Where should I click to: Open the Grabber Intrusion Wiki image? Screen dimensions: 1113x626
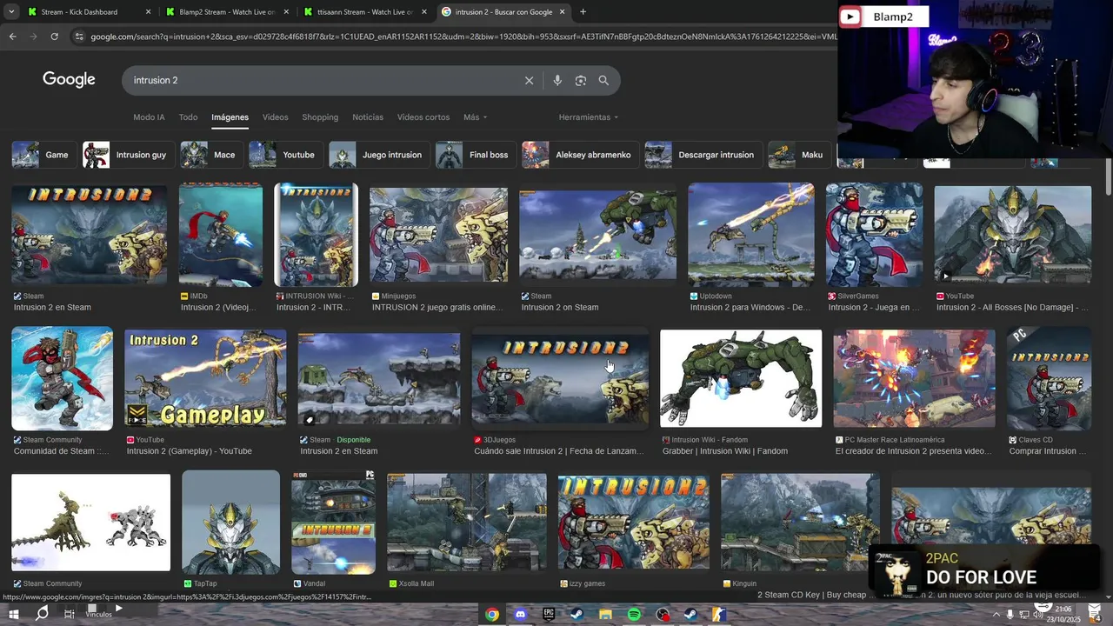(x=741, y=378)
